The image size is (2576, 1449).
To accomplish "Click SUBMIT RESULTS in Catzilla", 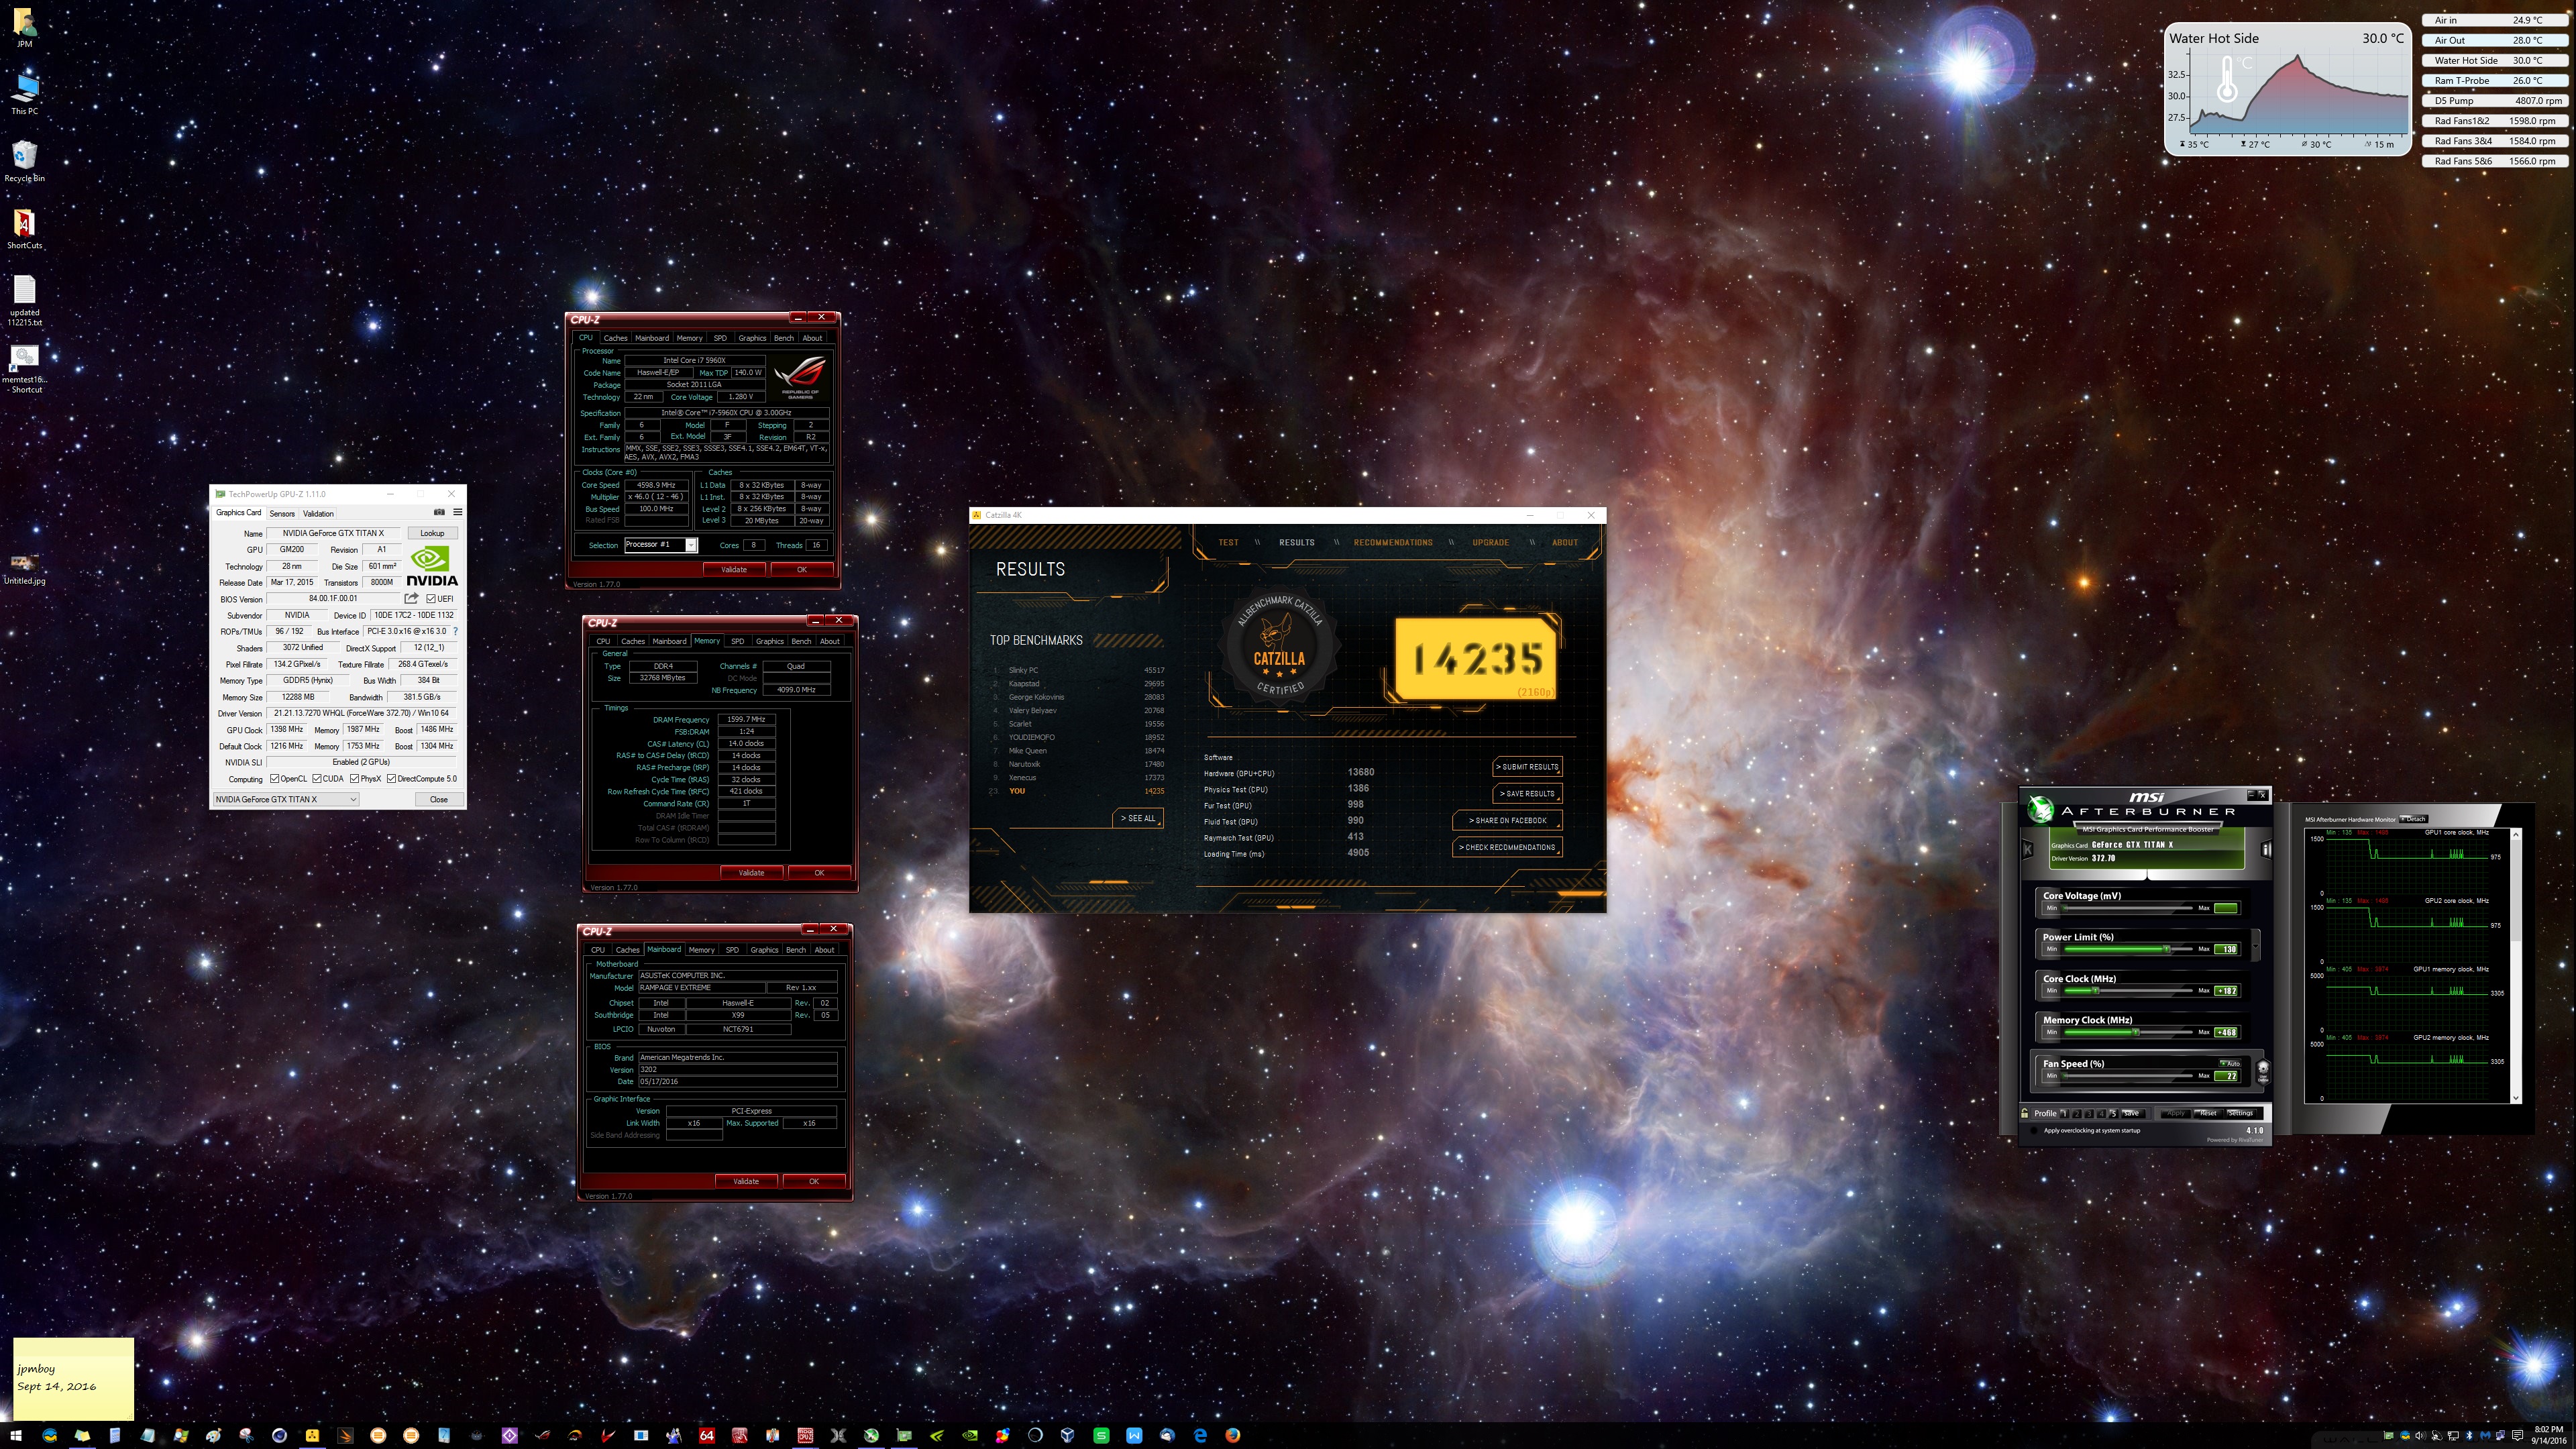I will (x=1527, y=767).
